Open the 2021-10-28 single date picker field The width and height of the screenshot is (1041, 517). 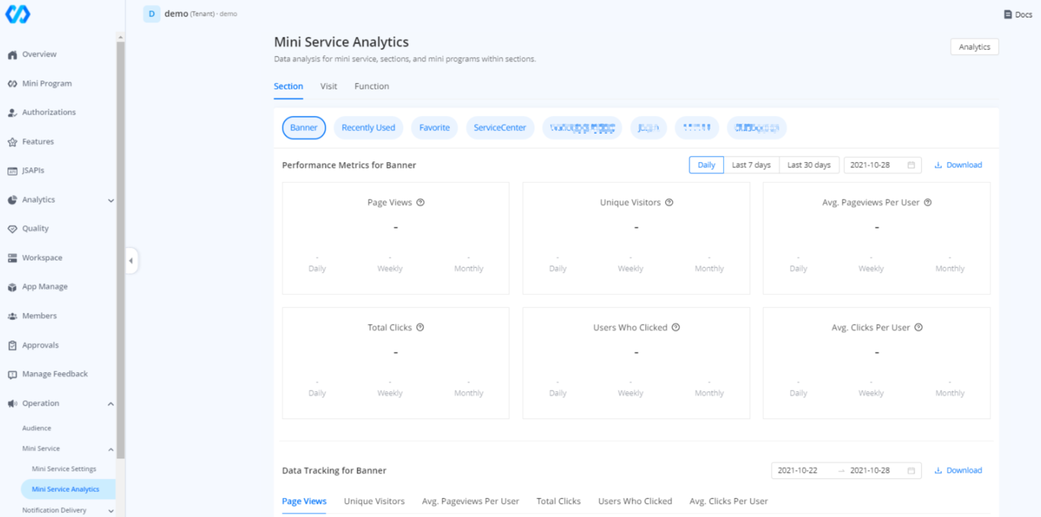coord(881,165)
